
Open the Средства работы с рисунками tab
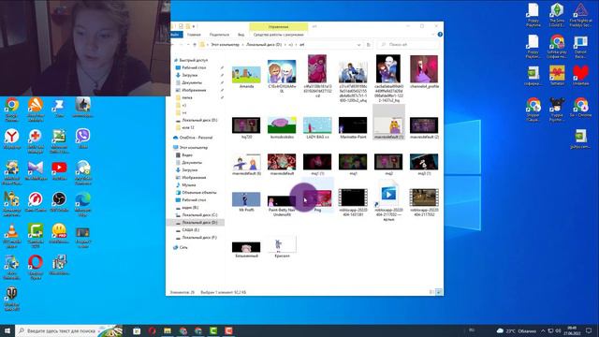point(278,35)
